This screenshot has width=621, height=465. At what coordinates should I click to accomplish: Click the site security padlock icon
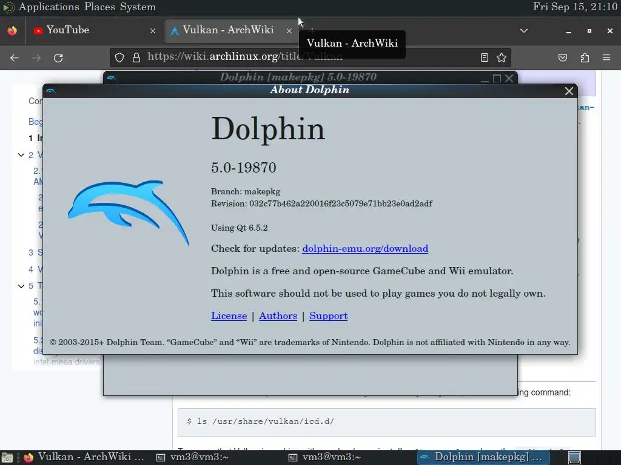136,58
